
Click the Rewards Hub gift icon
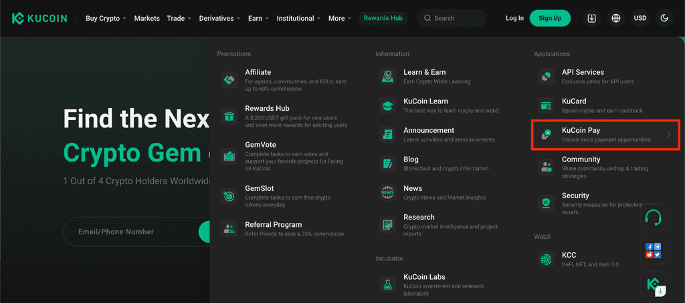click(x=229, y=116)
